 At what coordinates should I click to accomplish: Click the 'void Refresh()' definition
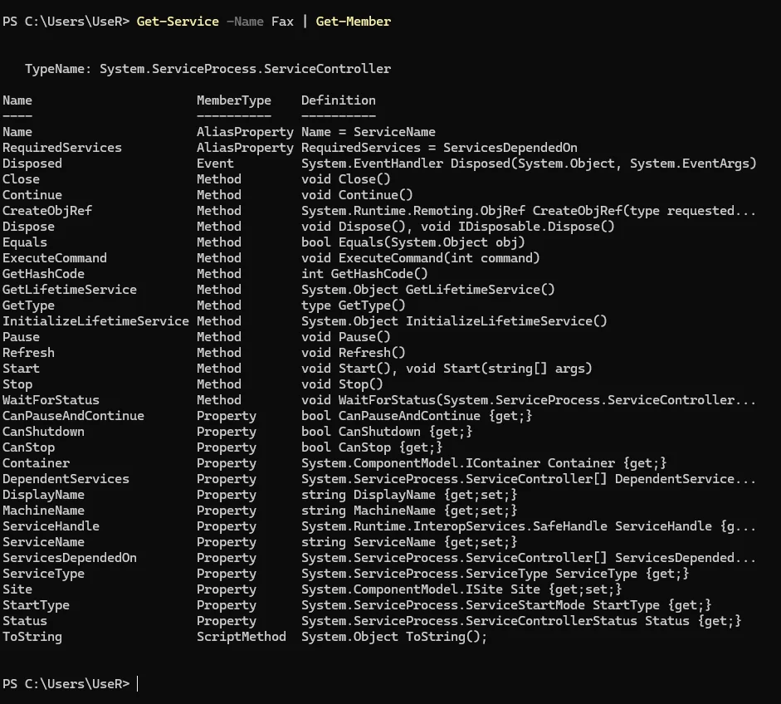(354, 353)
